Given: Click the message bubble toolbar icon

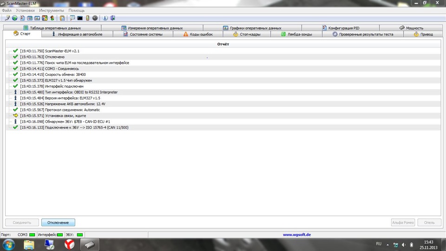Looking at the screenshot, I should tap(72, 18).
